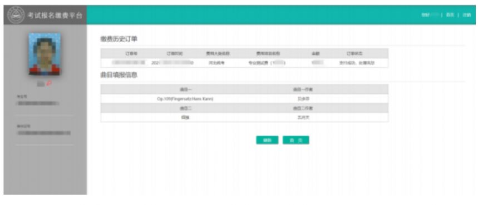Viewport: 478px width, 205px height.
Task: Click the 考试报名缴费平台 platform title
Action: (55, 15)
